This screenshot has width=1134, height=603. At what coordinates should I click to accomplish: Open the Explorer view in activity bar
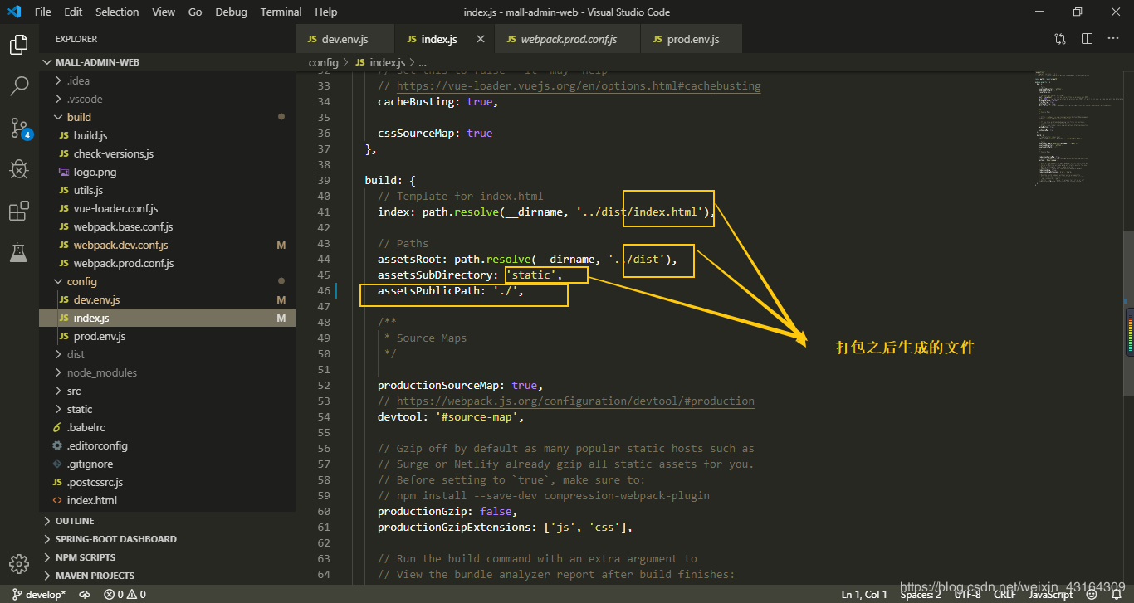coord(18,45)
